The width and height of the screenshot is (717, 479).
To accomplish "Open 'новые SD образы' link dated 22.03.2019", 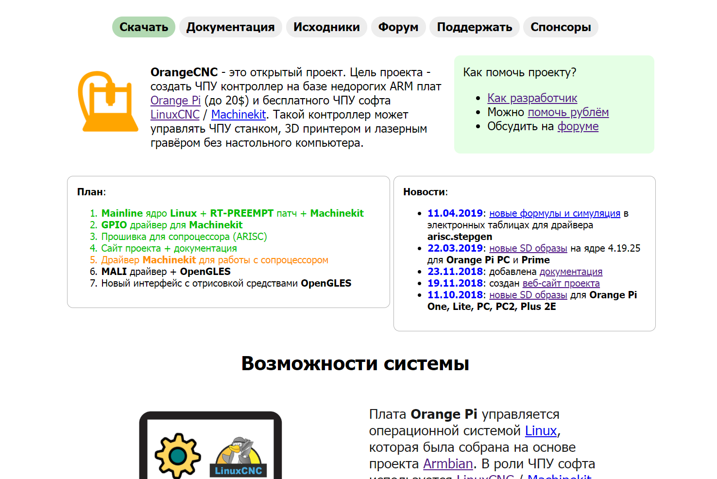I will click(x=528, y=248).
